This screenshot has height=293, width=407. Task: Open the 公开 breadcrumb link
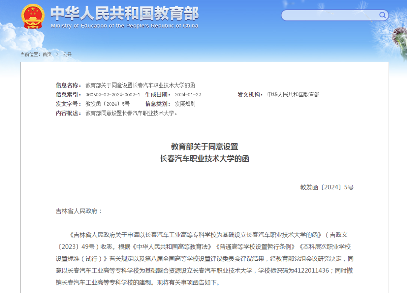click(68, 54)
